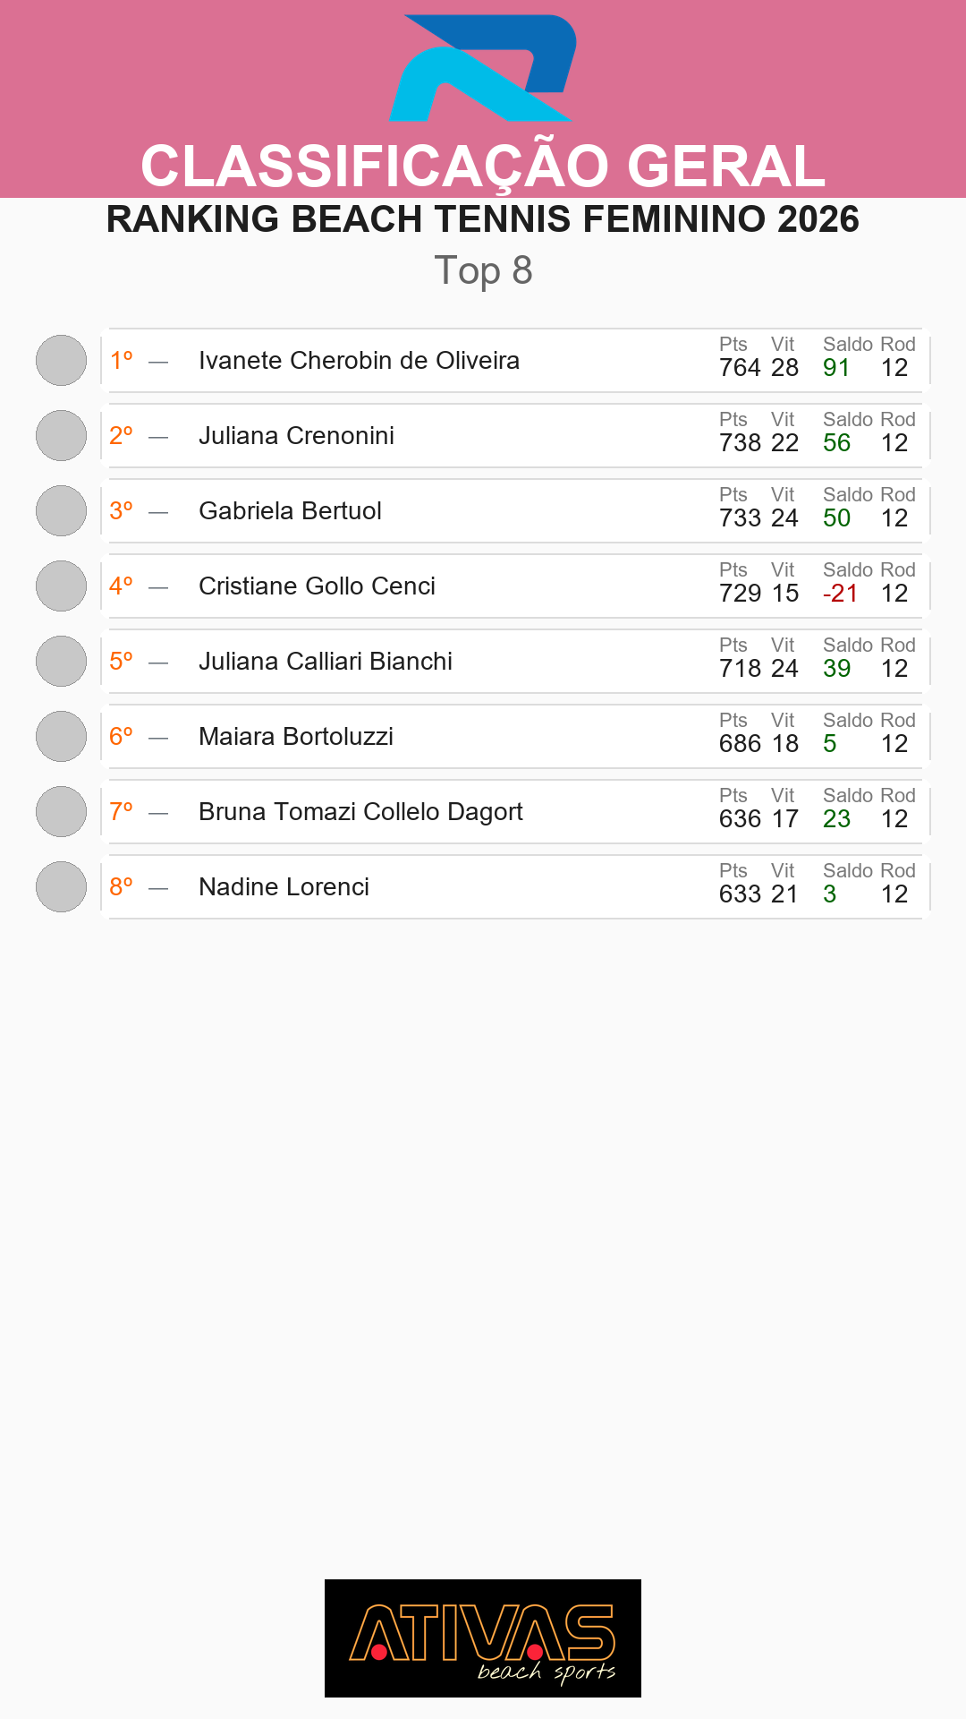Select Cristiane Gollo Cenci's avatar circle
Screen dimensions: 966x1719
point(61,586)
